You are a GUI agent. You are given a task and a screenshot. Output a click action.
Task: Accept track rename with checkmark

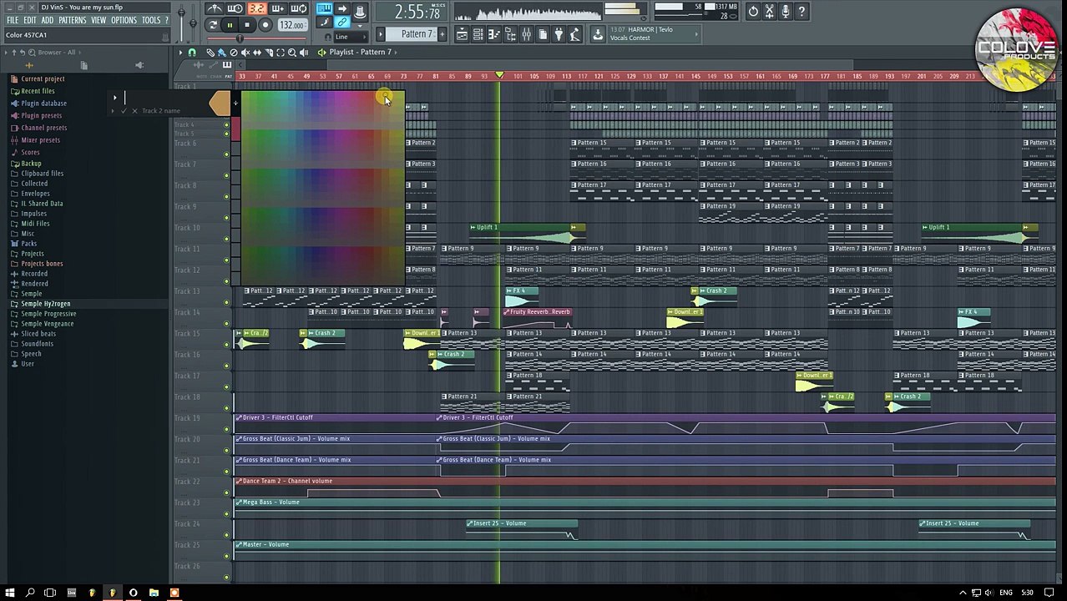(x=124, y=111)
